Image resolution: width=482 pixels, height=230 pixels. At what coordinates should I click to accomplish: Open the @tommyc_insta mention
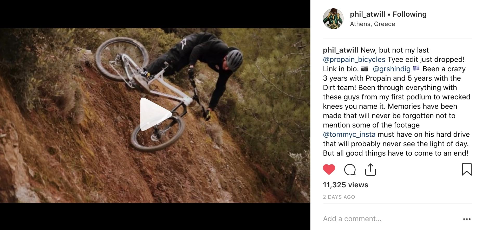pos(349,135)
